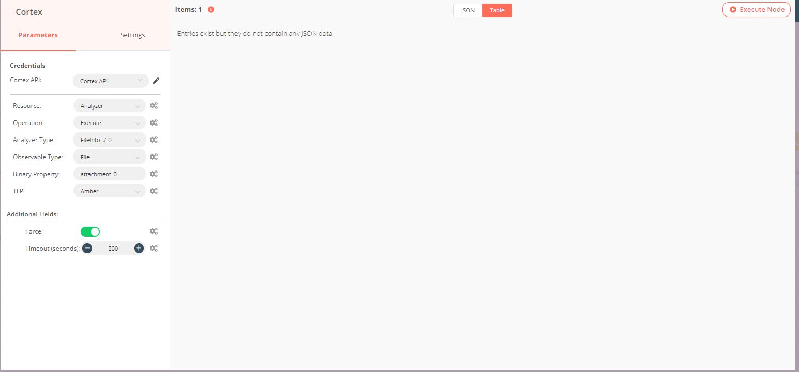This screenshot has height=372, width=799.
Task: Click the Execute Node button
Action: click(x=757, y=9)
